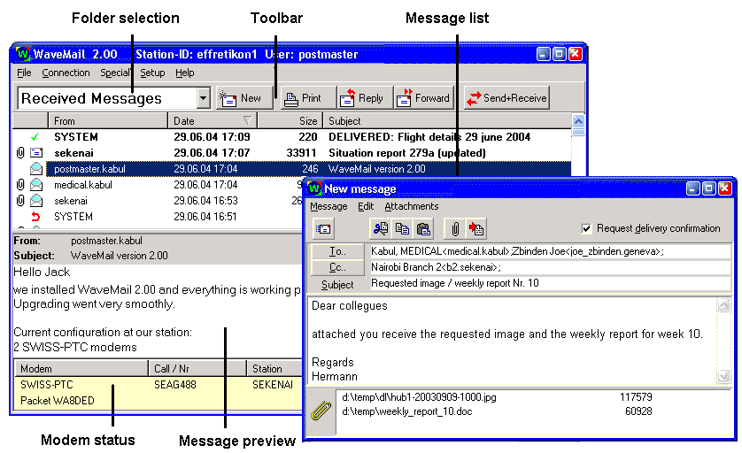This screenshot has height=453, width=742.
Task: Click Packet WA8DED modem row
Action: pyautogui.click(x=158, y=401)
